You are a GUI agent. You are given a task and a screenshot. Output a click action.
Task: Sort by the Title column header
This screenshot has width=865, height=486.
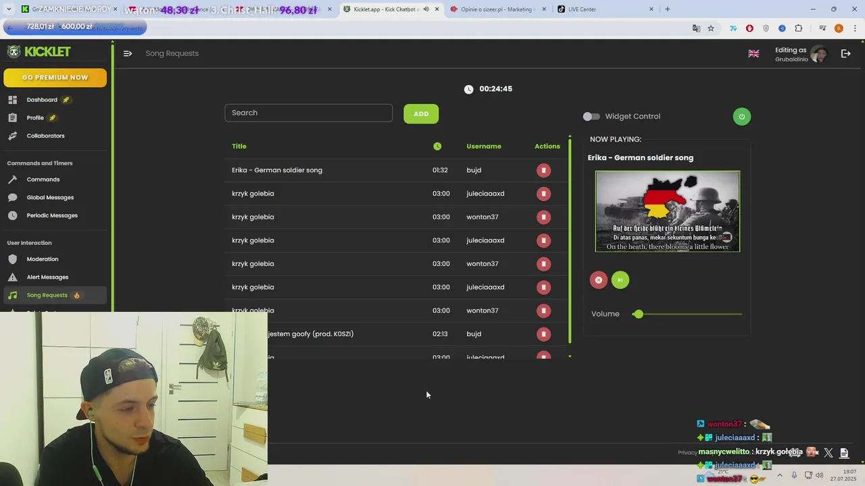pos(239,146)
